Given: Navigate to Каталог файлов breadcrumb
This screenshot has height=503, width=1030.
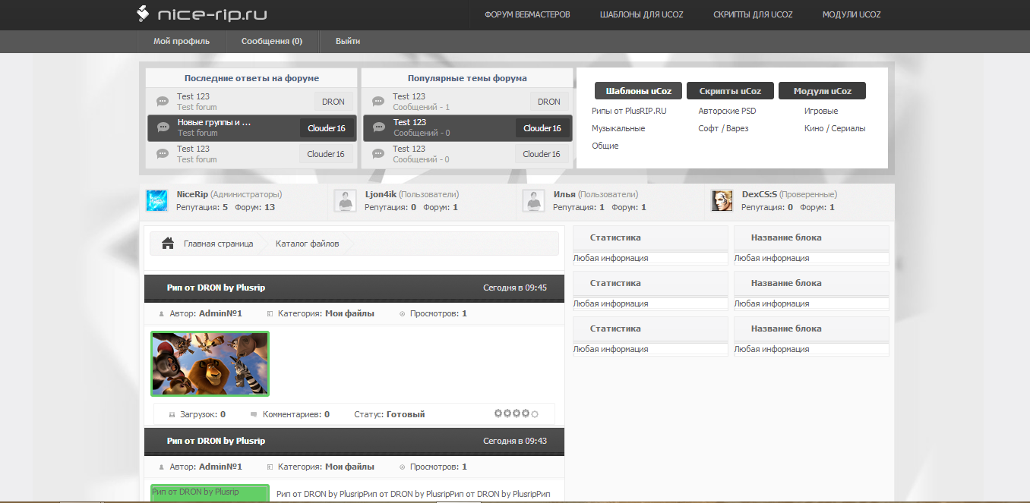Looking at the screenshot, I should click(x=307, y=244).
